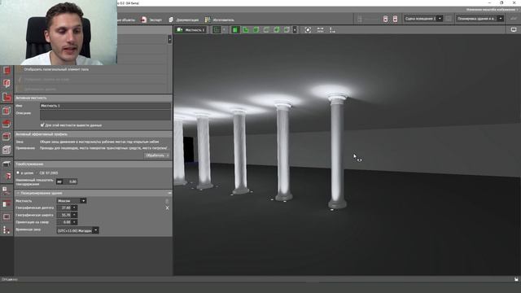Open the small dropdown next to view layout icon

224,30
